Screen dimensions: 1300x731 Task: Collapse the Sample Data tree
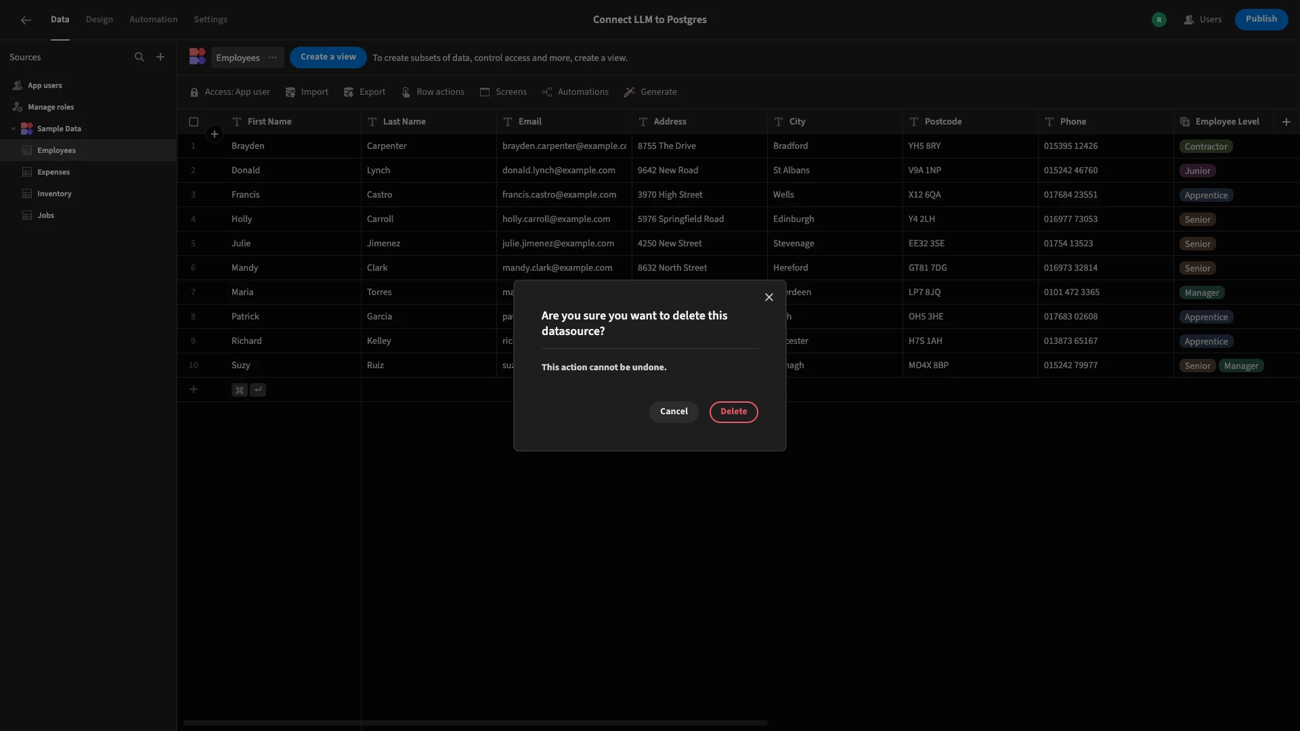coord(14,129)
